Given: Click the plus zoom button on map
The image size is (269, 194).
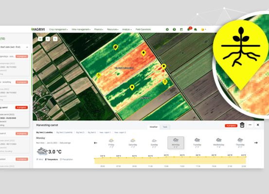Looking at the screenshot, I should point(48,39).
